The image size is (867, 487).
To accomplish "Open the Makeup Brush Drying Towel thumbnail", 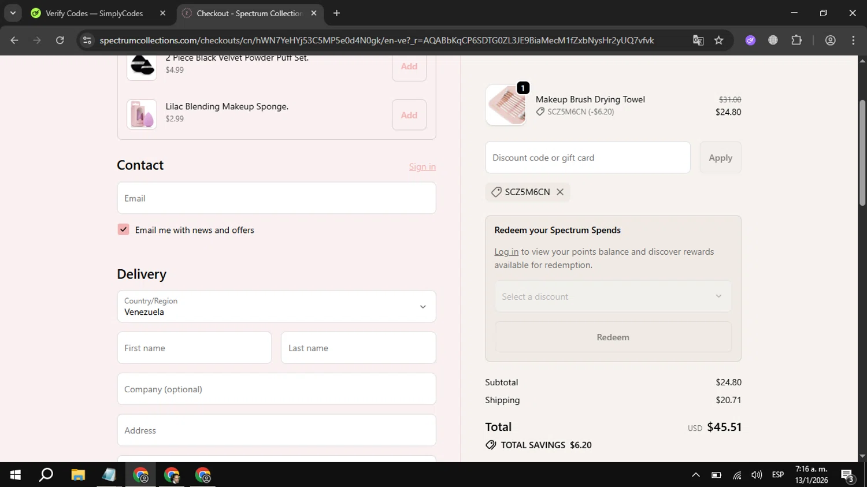I will pos(506,105).
